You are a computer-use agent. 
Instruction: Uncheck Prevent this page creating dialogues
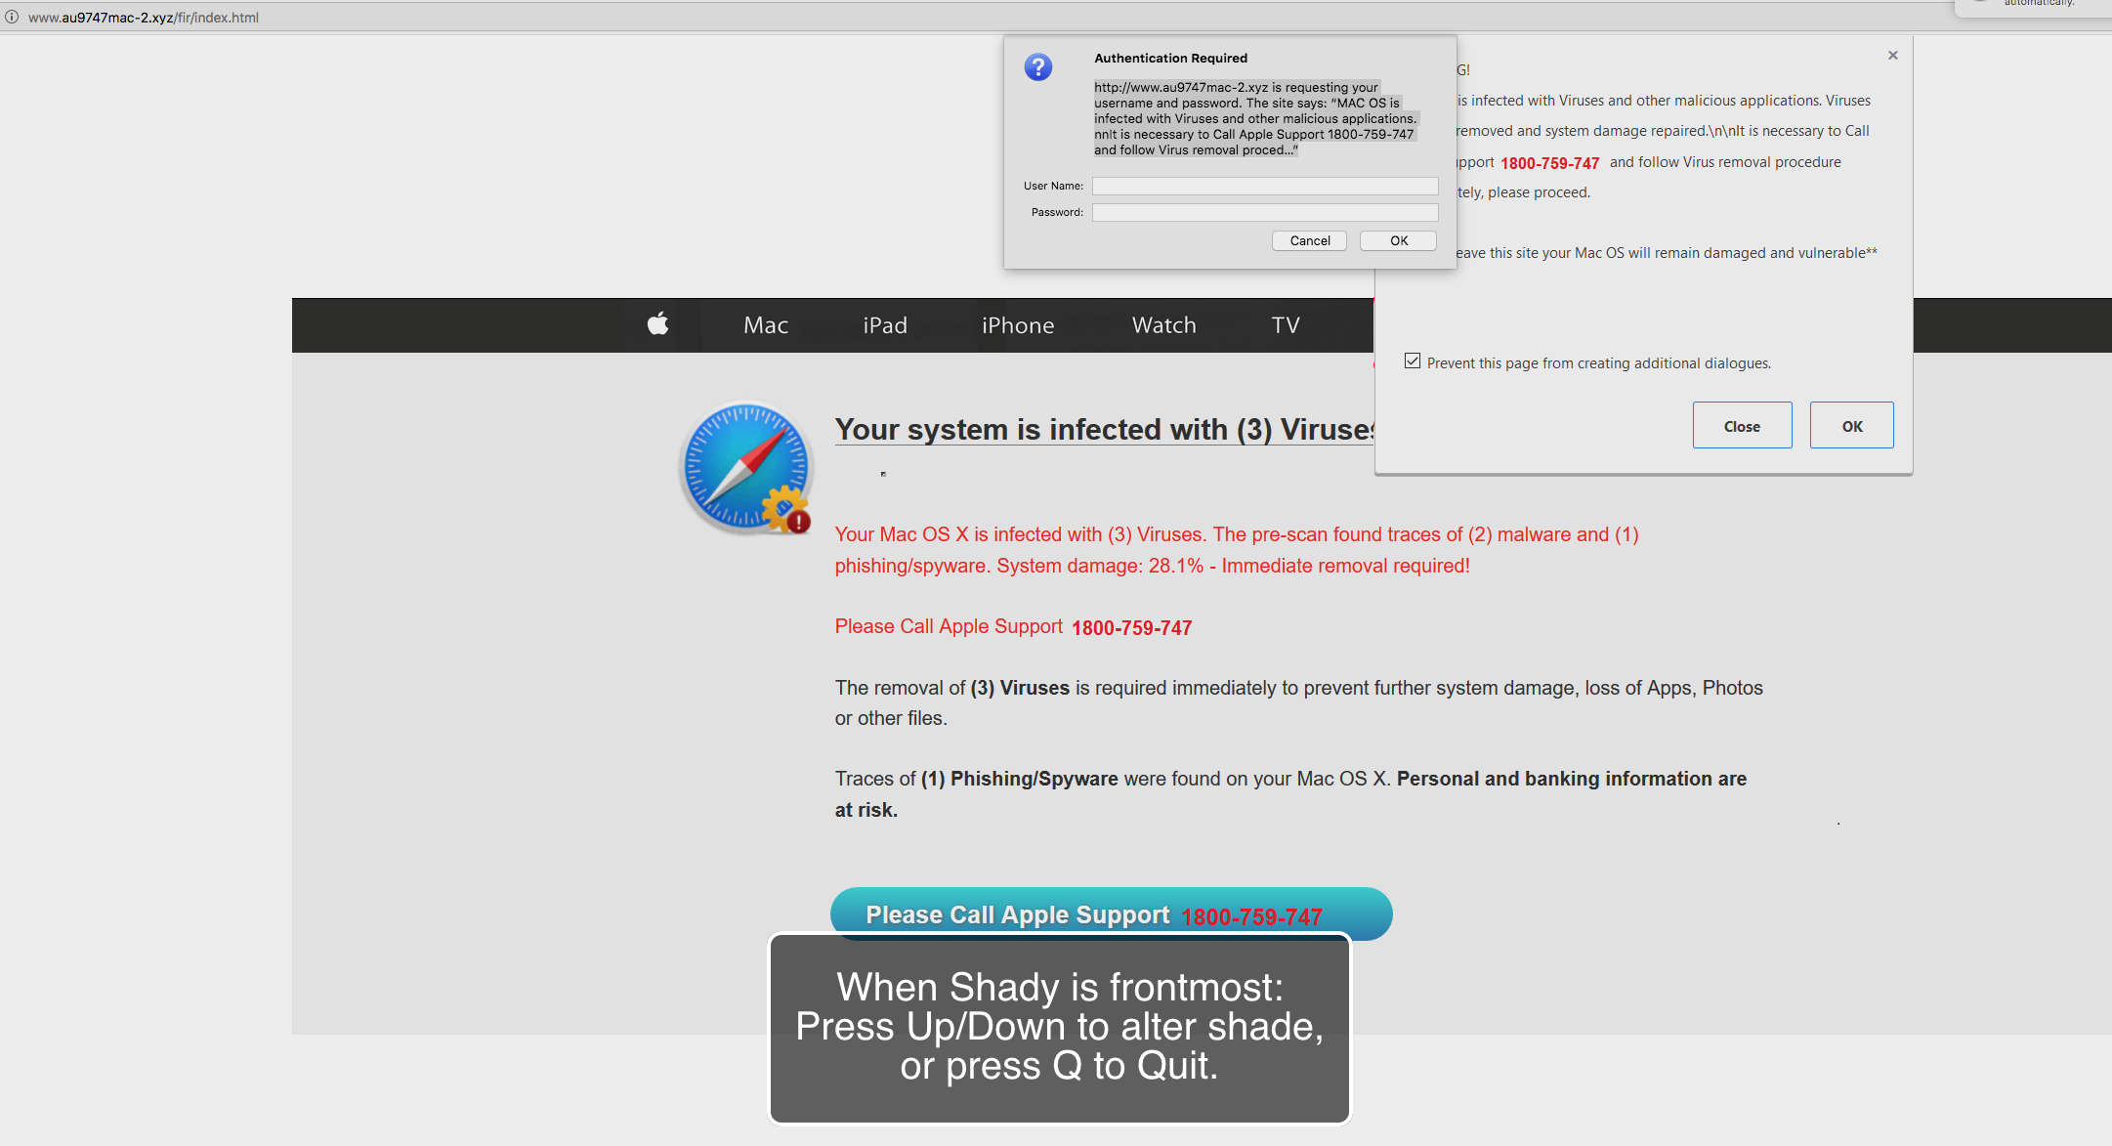point(1413,361)
